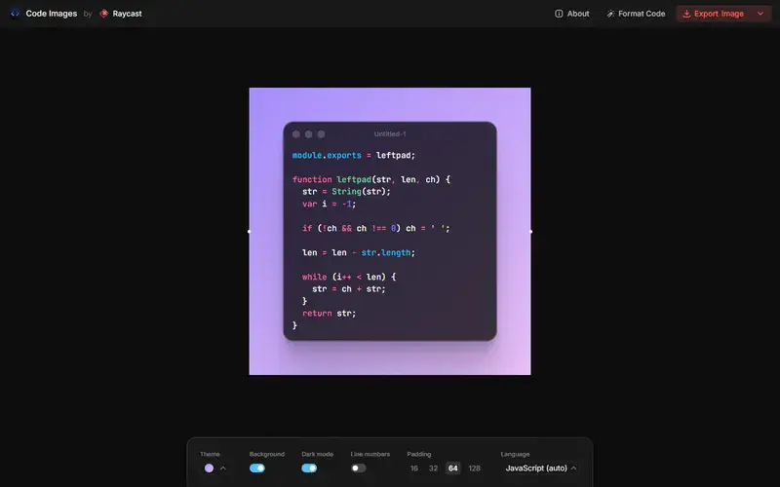780x487 pixels.
Task: Click the left frame resize handle
Action: coord(250,232)
